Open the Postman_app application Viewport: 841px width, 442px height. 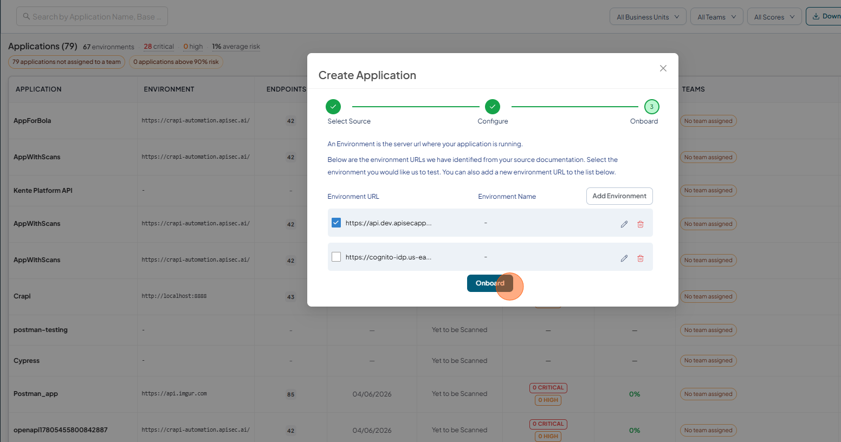pyautogui.click(x=36, y=394)
